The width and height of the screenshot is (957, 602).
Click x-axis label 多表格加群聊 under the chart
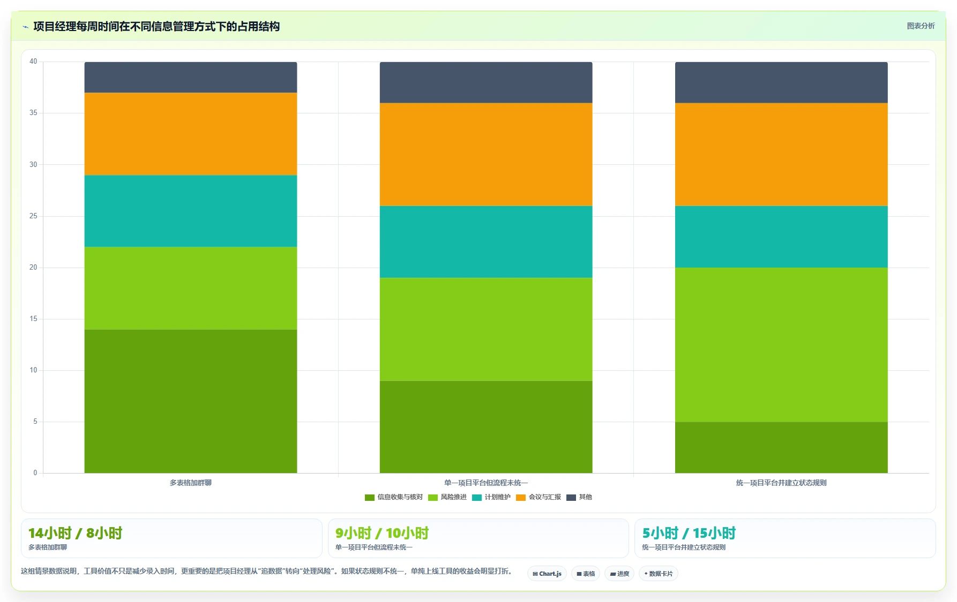point(191,483)
